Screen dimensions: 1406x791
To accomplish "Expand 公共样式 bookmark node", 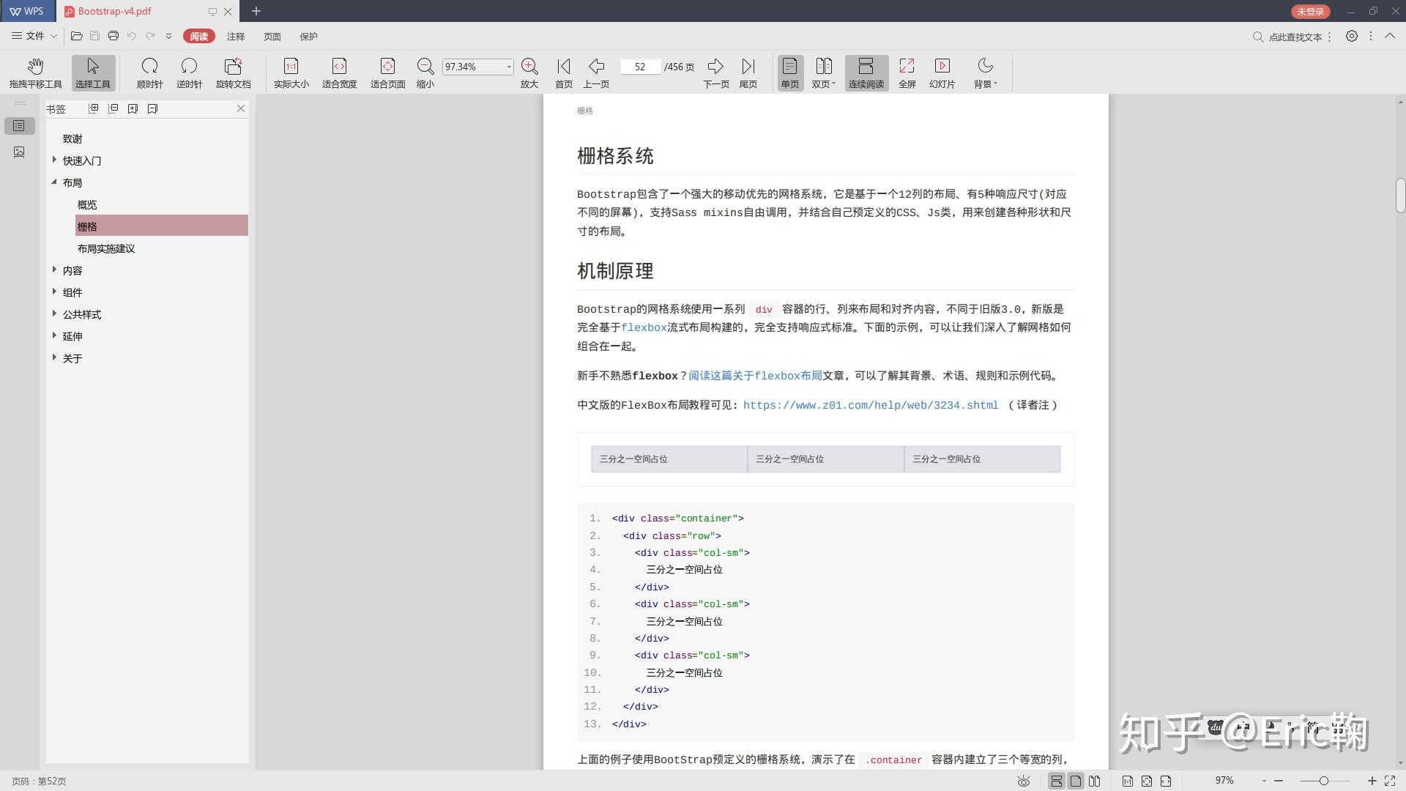I will pyautogui.click(x=54, y=313).
